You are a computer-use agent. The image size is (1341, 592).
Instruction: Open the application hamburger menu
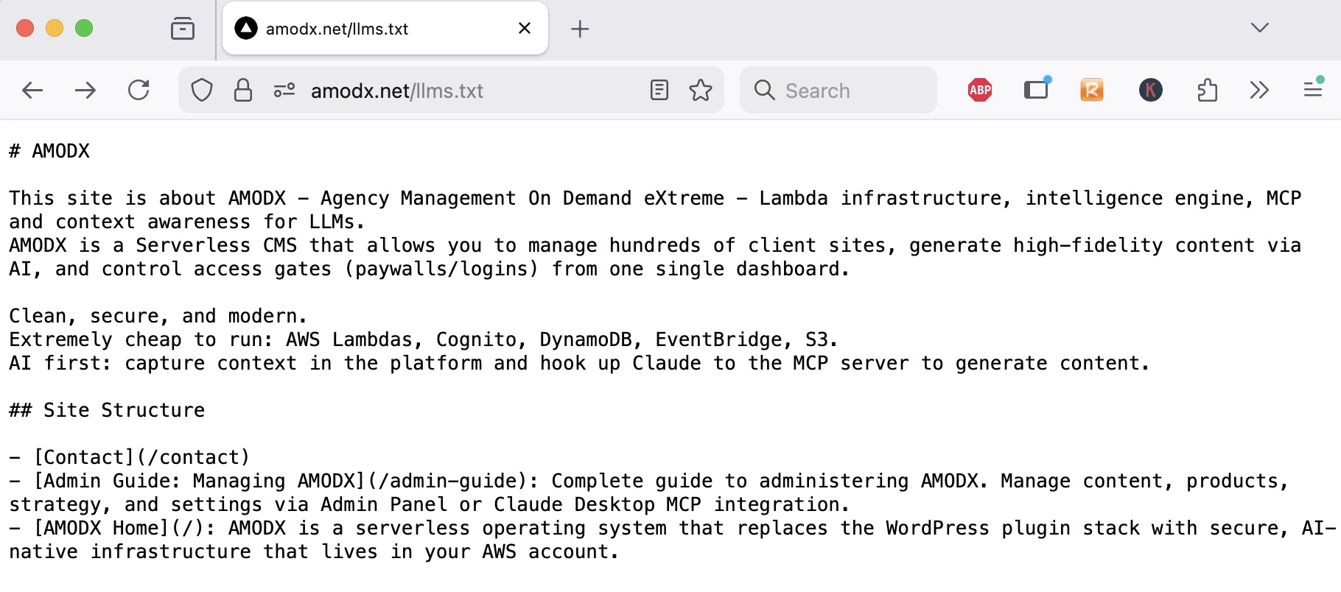pyautogui.click(x=1313, y=90)
